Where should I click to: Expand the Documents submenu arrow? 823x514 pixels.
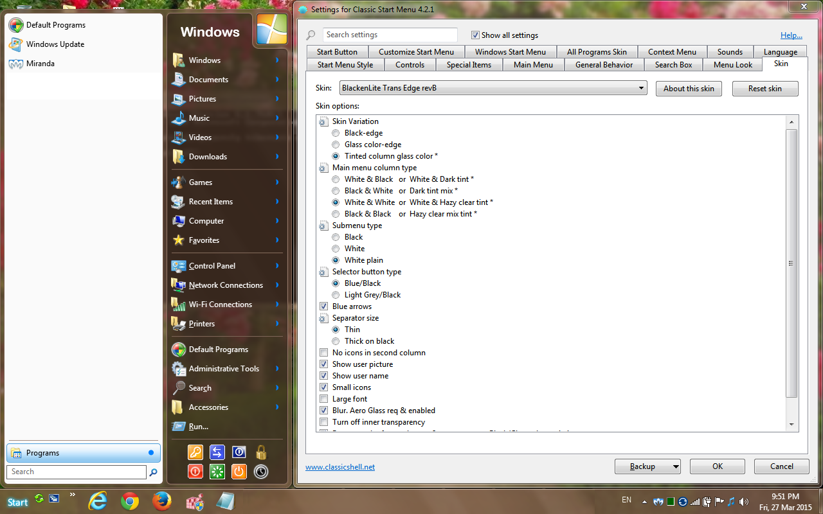tap(277, 80)
